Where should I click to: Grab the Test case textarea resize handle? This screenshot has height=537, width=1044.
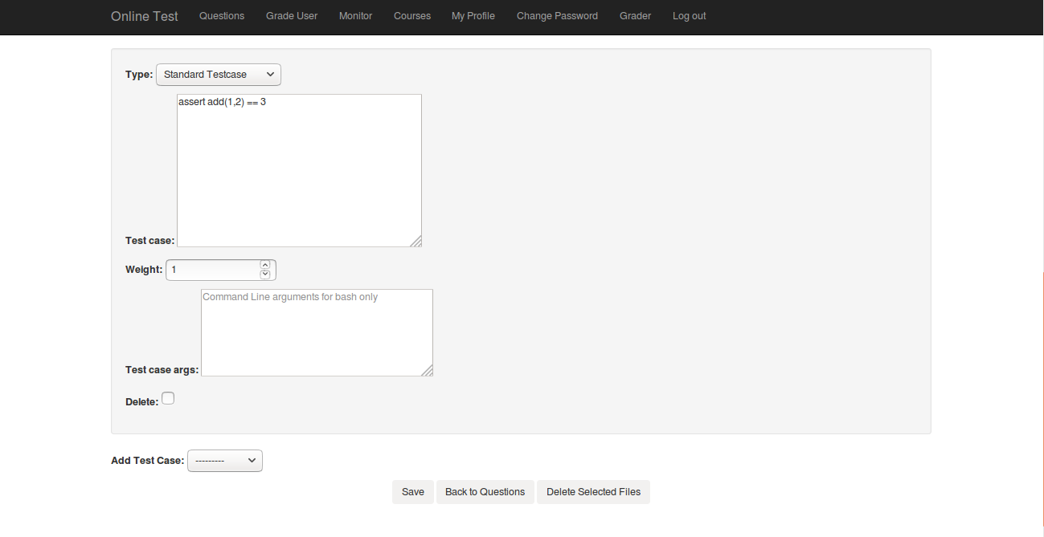(416, 241)
